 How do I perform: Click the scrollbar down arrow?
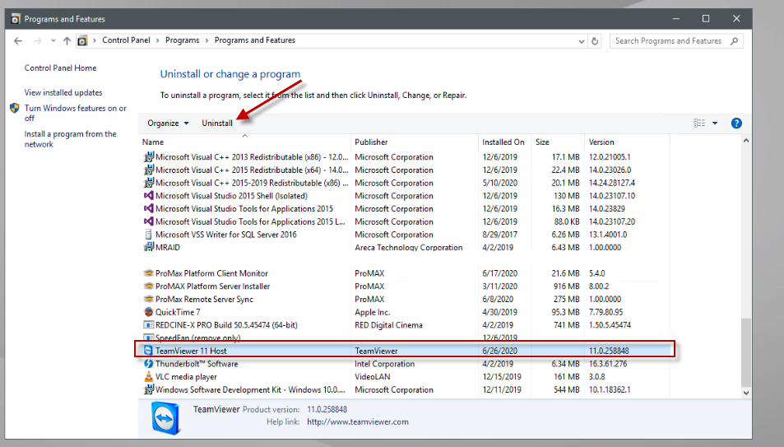pyautogui.click(x=746, y=393)
